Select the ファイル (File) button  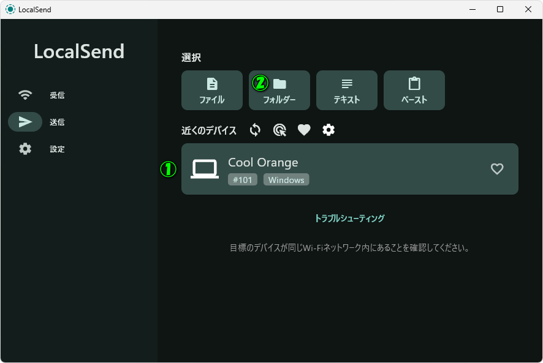click(212, 91)
